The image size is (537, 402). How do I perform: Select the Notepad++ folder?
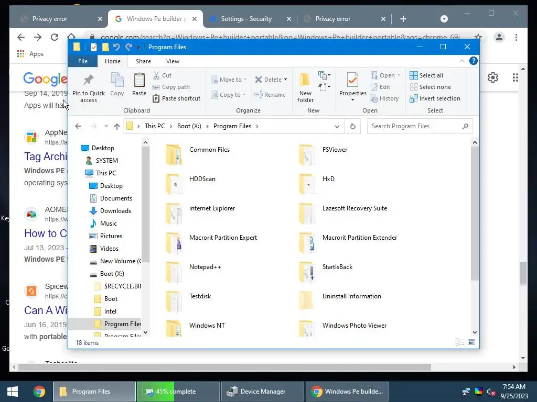coord(194,272)
